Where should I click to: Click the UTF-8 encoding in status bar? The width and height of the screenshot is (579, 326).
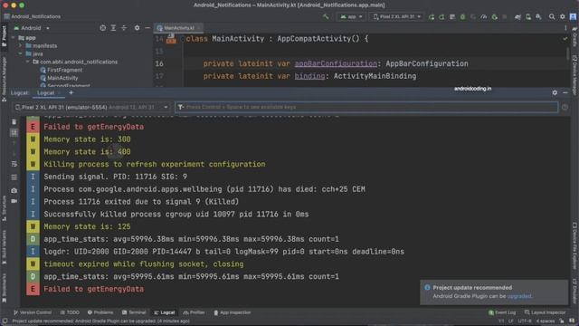pyautogui.click(x=525, y=321)
